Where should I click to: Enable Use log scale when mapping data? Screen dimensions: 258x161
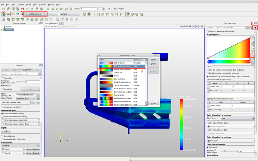pos(208,70)
